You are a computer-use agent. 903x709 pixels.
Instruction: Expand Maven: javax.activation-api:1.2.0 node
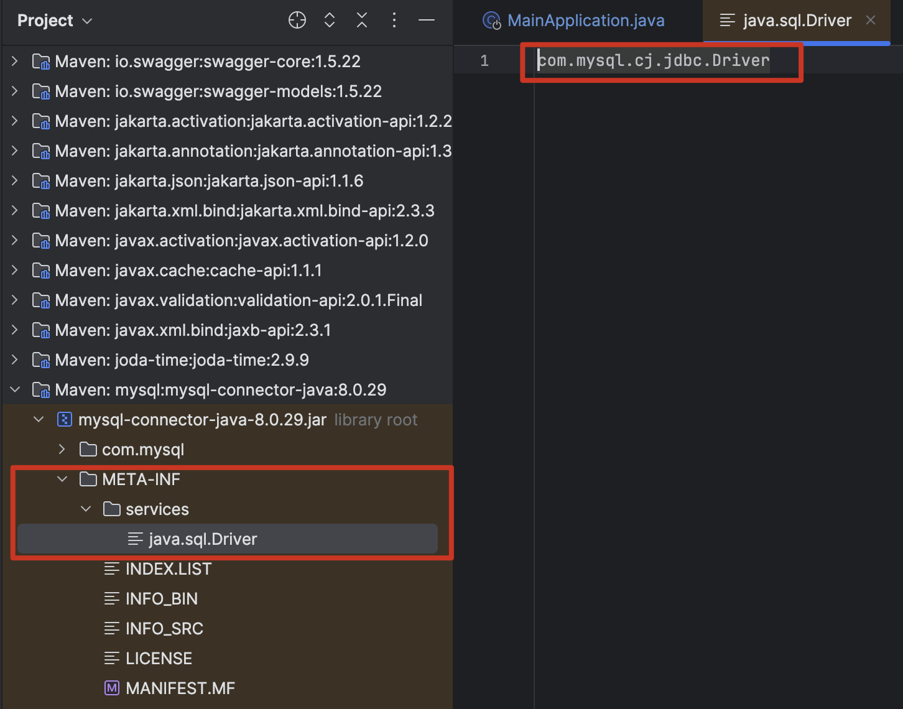click(15, 240)
